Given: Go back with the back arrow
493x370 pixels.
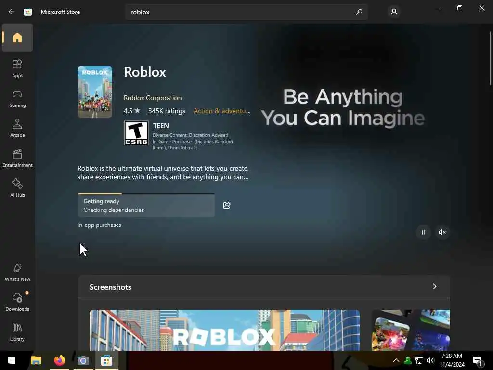Looking at the screenshot, I should tap(12, 12).
